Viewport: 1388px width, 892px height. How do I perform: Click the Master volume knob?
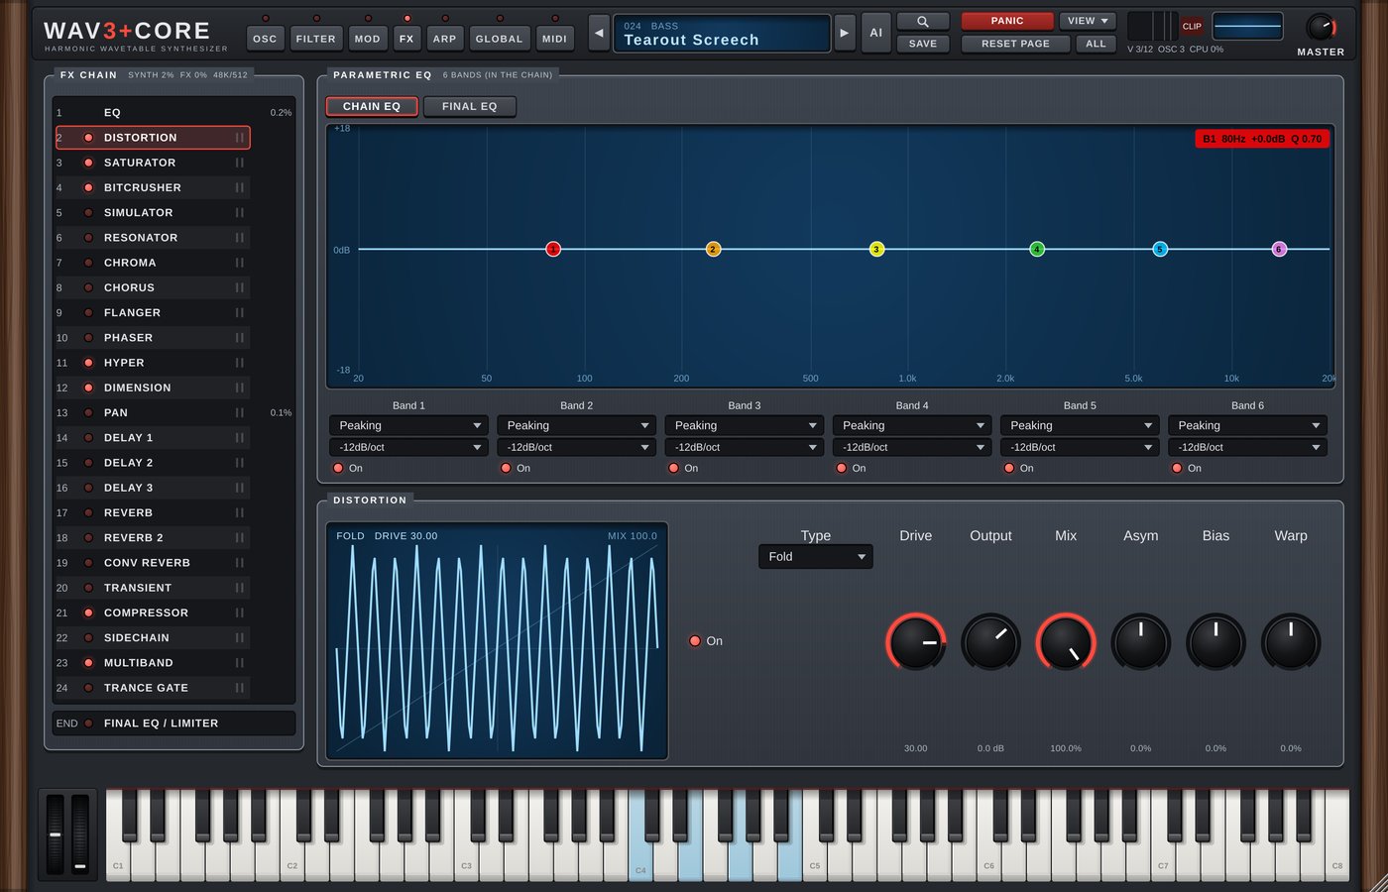pyautogui.click(x=1321, y=27)
